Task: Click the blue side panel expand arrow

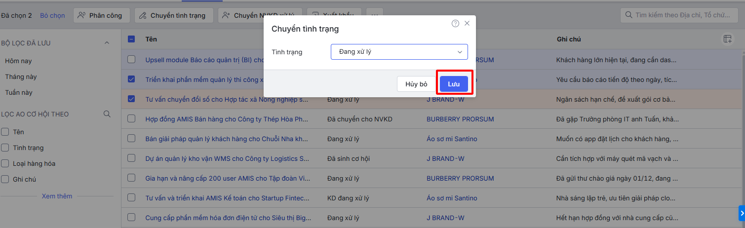Action: click(742, 213)
